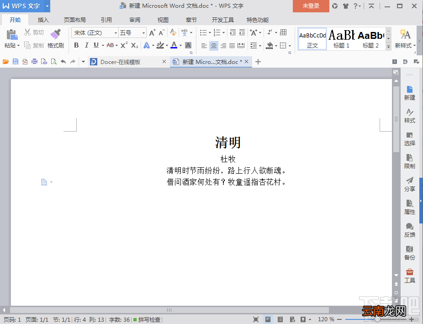Switch to the 视图 ribbon tab

[163, 20]
